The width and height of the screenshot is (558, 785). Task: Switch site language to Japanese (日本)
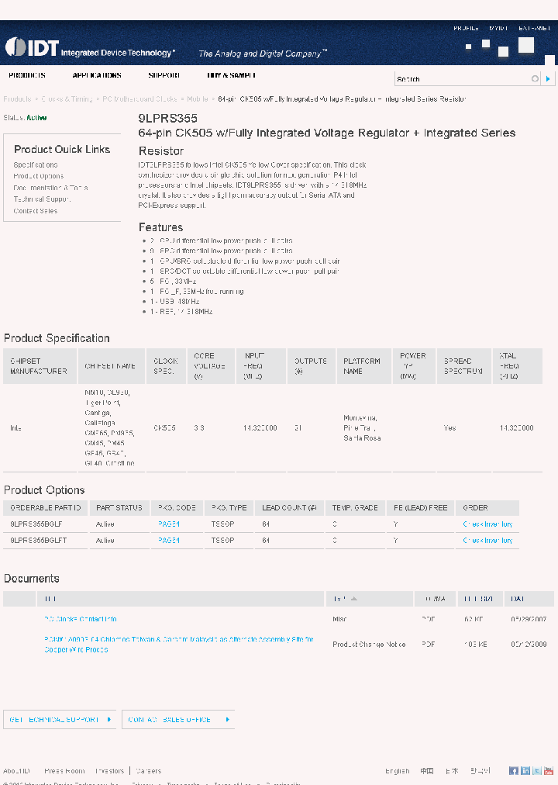tap(452, 771)
